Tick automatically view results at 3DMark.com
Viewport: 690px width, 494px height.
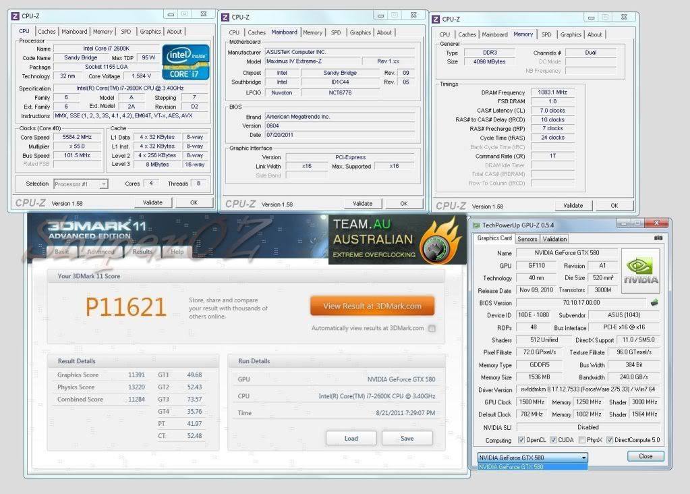pyautogui.click(x=432, y=329)
